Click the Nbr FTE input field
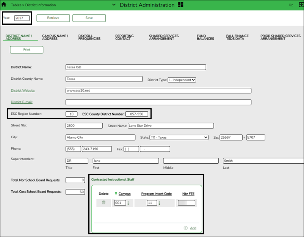304x237 pixels. [186, 203]
